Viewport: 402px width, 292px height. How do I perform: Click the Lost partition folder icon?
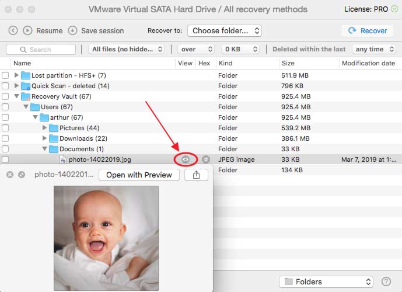pos(26,75)
